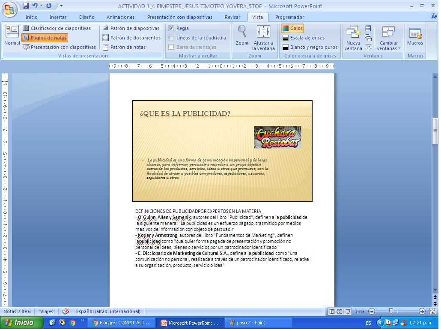This screenshot has height=329, width=441.
Task: Click slideshow icon in status bar
Action: tap(348, 311)
